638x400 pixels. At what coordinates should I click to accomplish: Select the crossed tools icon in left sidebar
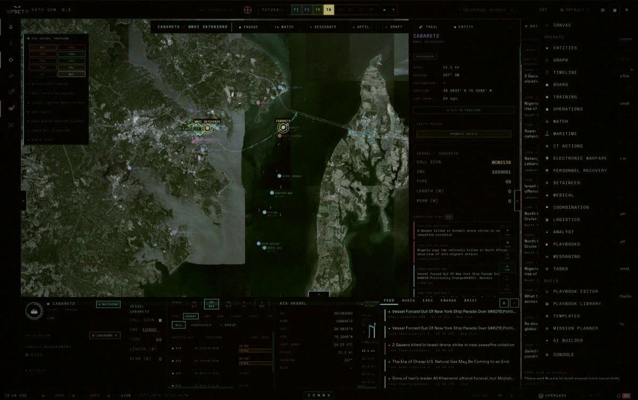point(11,125)
